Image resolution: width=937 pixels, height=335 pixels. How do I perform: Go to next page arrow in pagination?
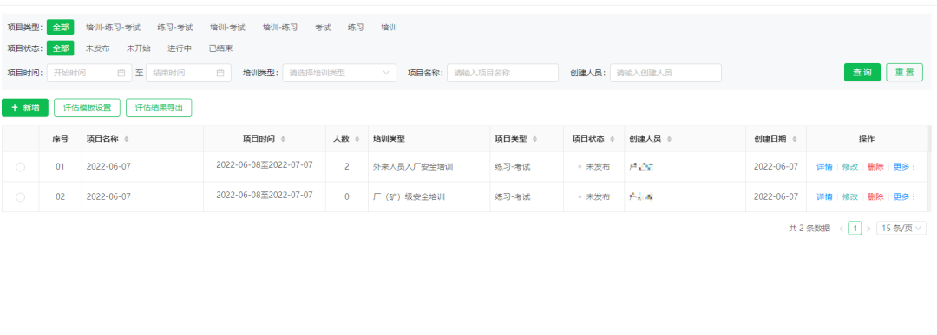click(868, 229)
